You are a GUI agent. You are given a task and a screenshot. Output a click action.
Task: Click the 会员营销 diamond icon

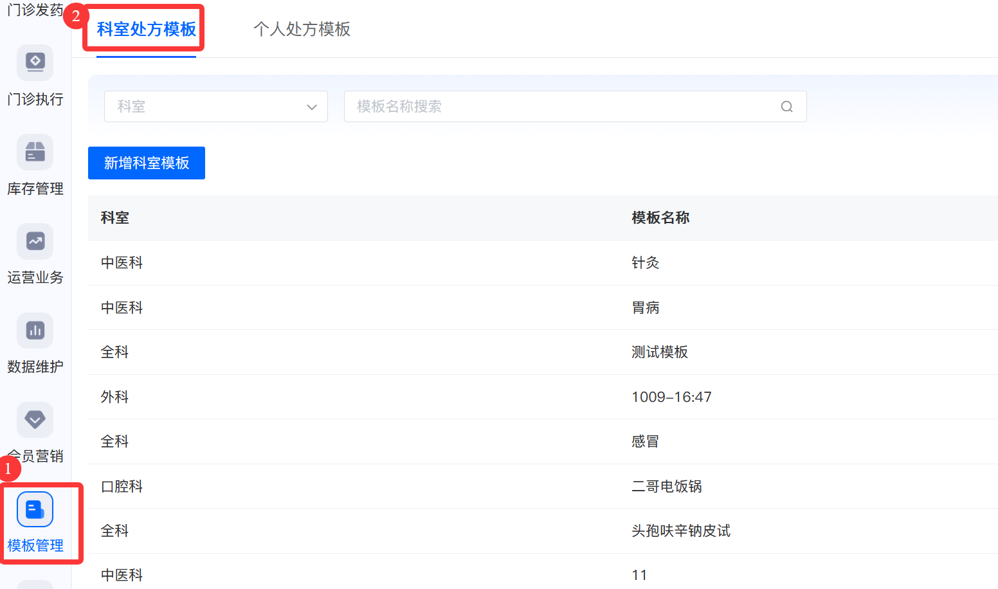[35, 420]
